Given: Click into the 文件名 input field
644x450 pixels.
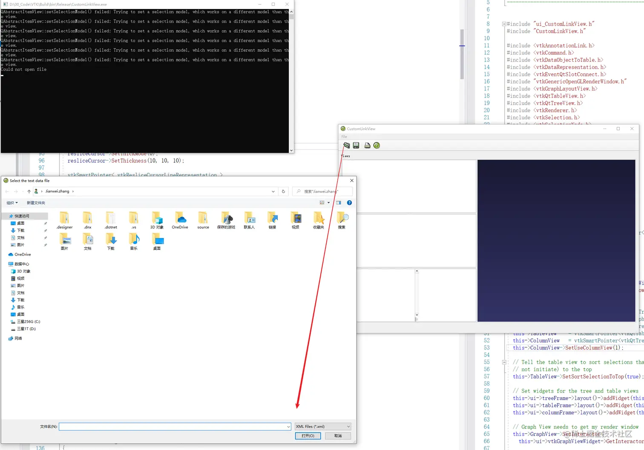Looking at the screenshot, I should tap(172, 426).
